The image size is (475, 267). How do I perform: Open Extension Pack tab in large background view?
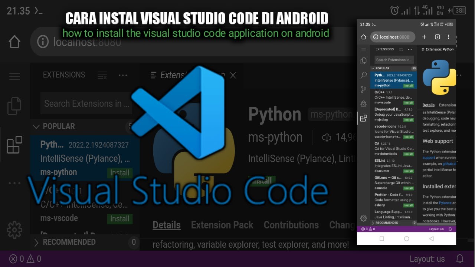pos(222,225)
